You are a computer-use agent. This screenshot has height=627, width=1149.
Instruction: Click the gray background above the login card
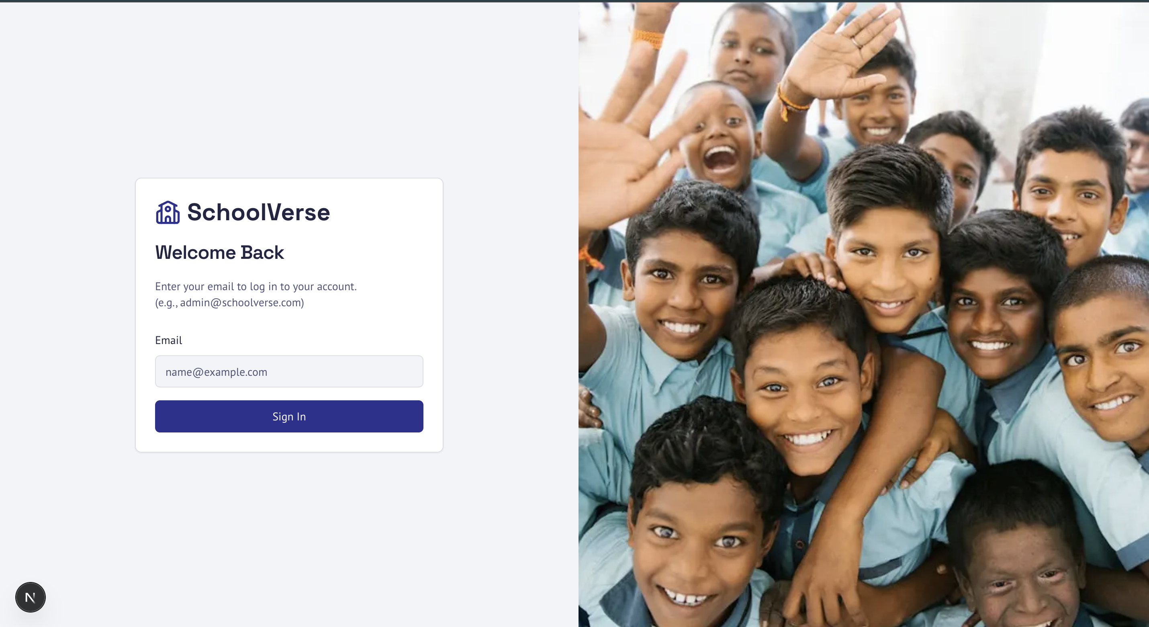tap(289, 89)
